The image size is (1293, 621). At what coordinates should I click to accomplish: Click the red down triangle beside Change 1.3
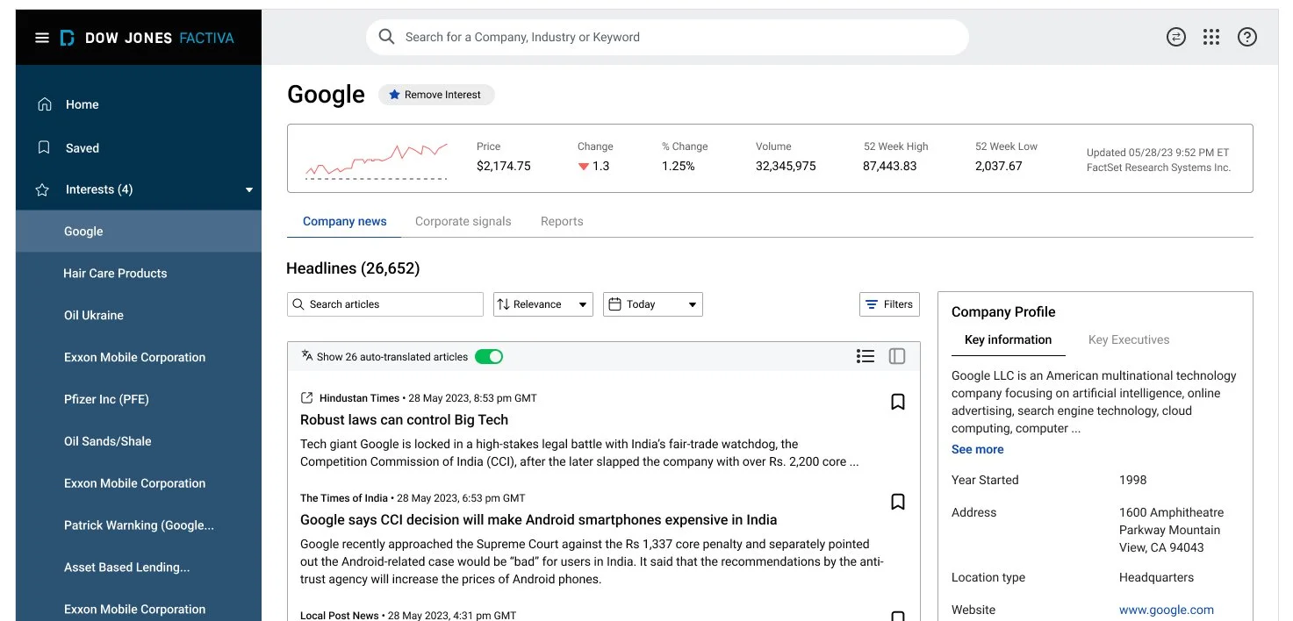[583, 167]
